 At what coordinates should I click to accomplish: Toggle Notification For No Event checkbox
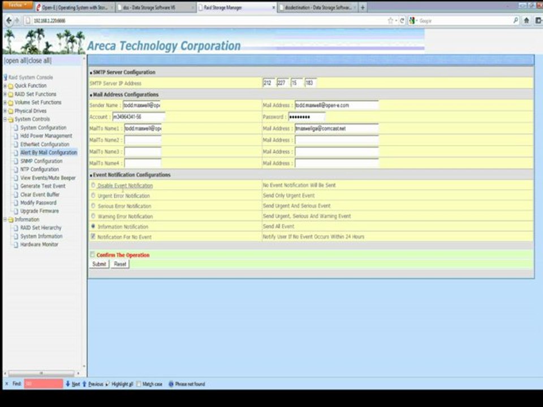[93, 236]
